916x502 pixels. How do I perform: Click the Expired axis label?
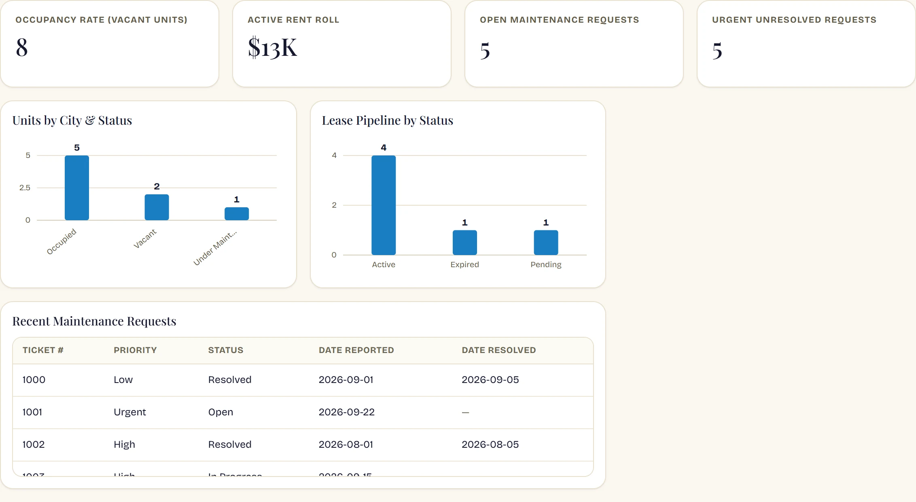click(x=465, y=264)
